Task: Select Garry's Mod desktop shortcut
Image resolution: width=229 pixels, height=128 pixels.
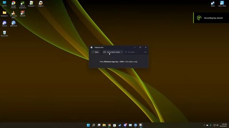Action: 222,4
